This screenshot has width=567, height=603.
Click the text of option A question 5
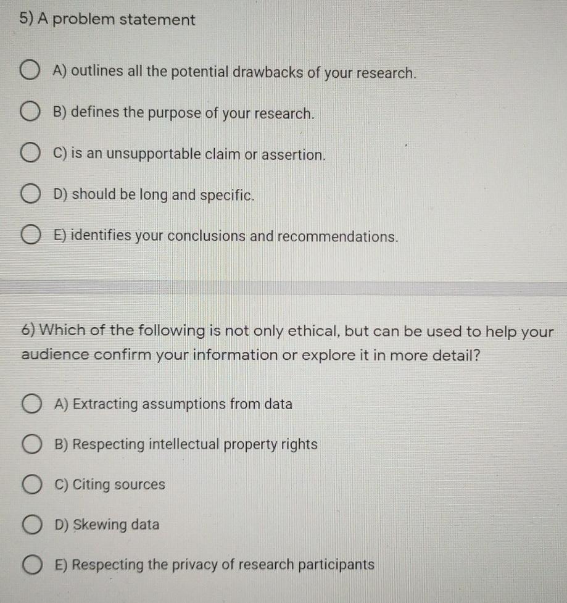235,73
